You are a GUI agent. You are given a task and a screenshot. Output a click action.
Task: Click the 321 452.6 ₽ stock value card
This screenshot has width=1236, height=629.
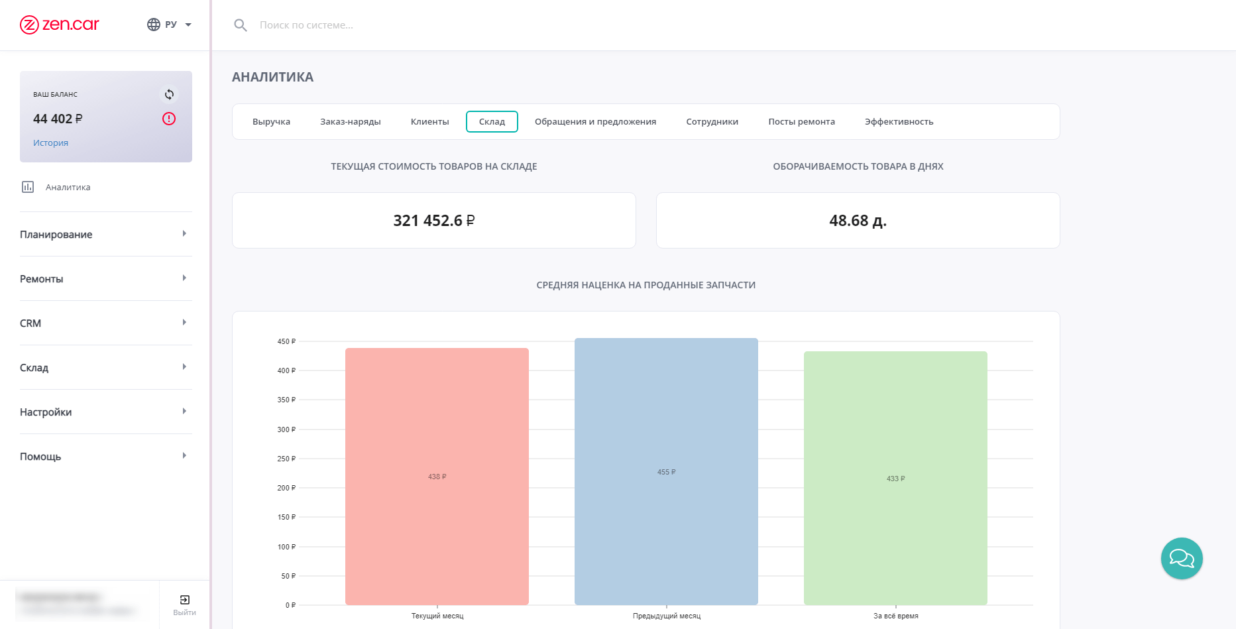[x=434, y=220]
